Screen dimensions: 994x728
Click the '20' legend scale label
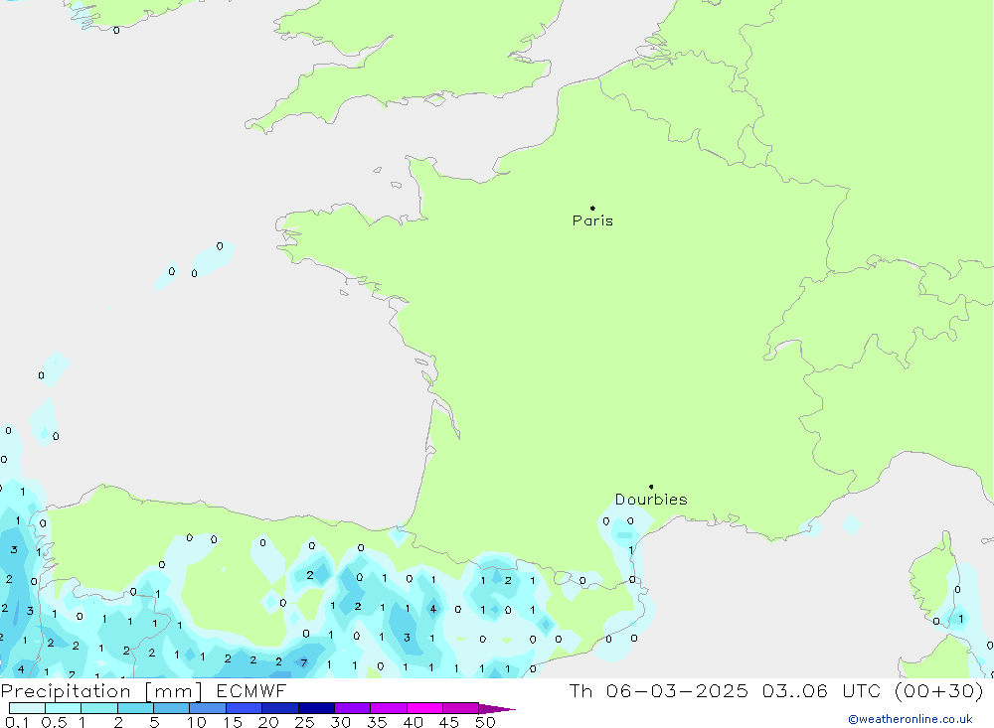268,722
